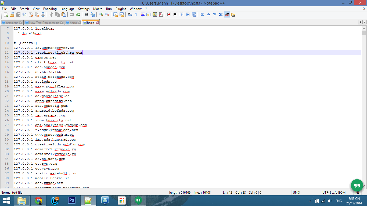
Task: Open the Language menu
Action: pos(67,9)
